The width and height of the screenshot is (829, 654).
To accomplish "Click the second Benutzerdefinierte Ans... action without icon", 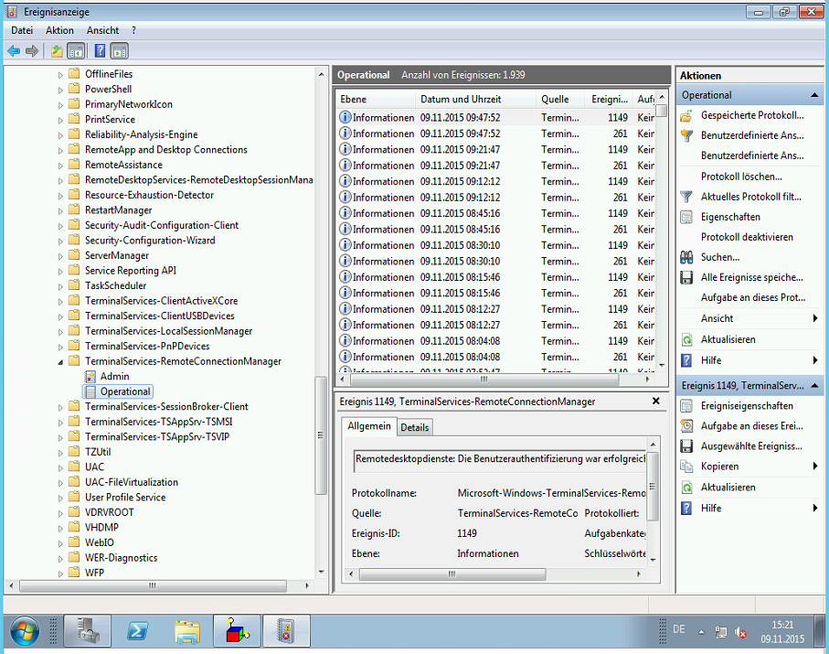I will pyautogui.click(x=752, y=155).
